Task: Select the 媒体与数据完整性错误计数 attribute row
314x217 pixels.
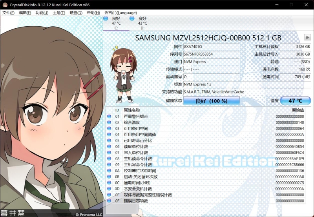Action: pos(206,195)
